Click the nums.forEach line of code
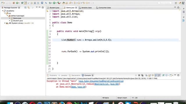Image resolution: width=186 pixels, height=104 pixels. pos(85,51)
